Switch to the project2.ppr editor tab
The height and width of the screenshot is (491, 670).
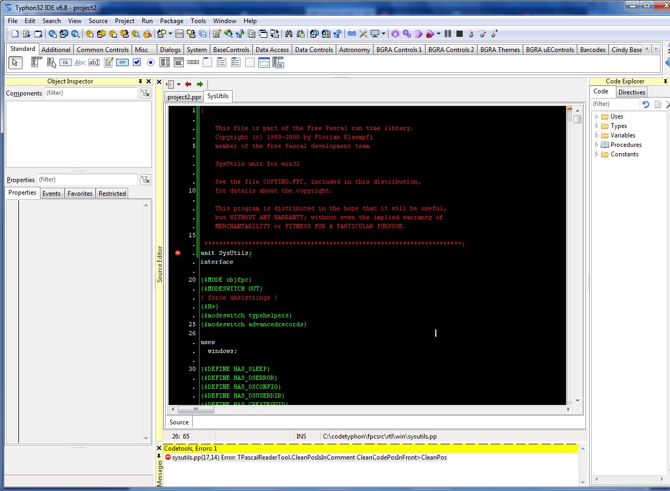pyautogui.click(x=184, y=97)
